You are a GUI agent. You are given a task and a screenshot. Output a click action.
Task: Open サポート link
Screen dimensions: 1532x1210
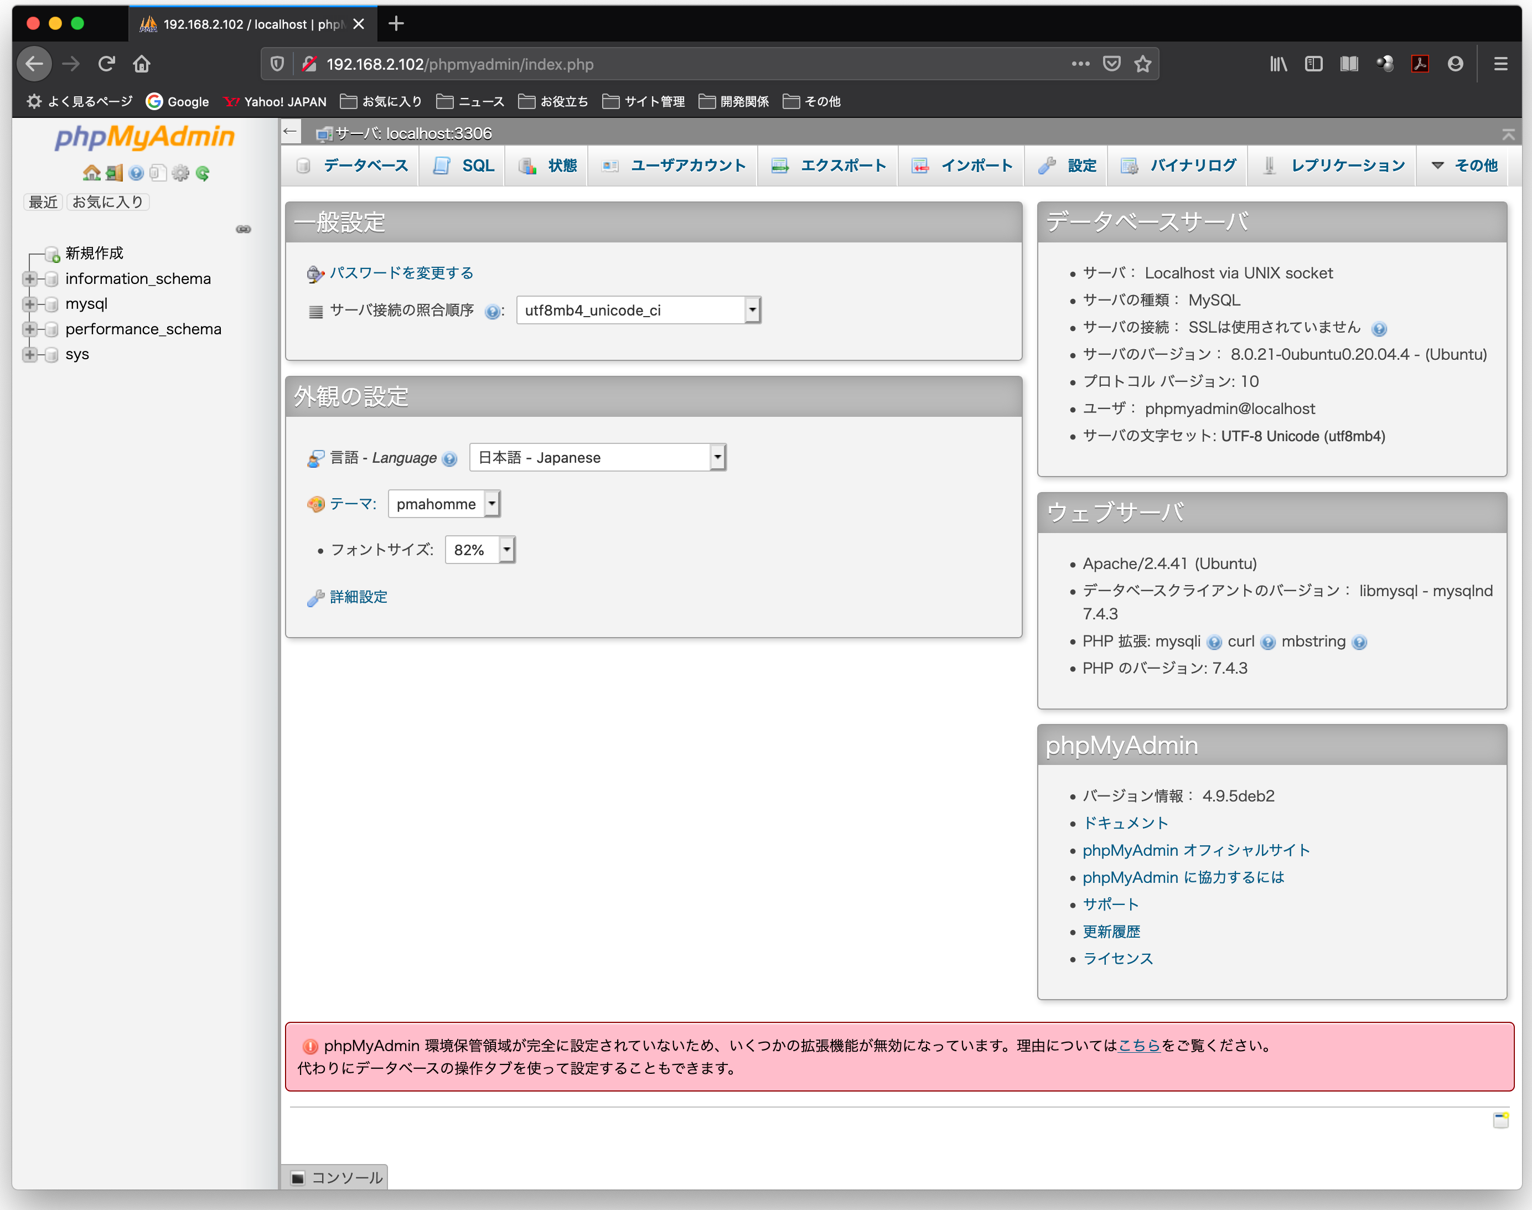tap(1111, 904)
